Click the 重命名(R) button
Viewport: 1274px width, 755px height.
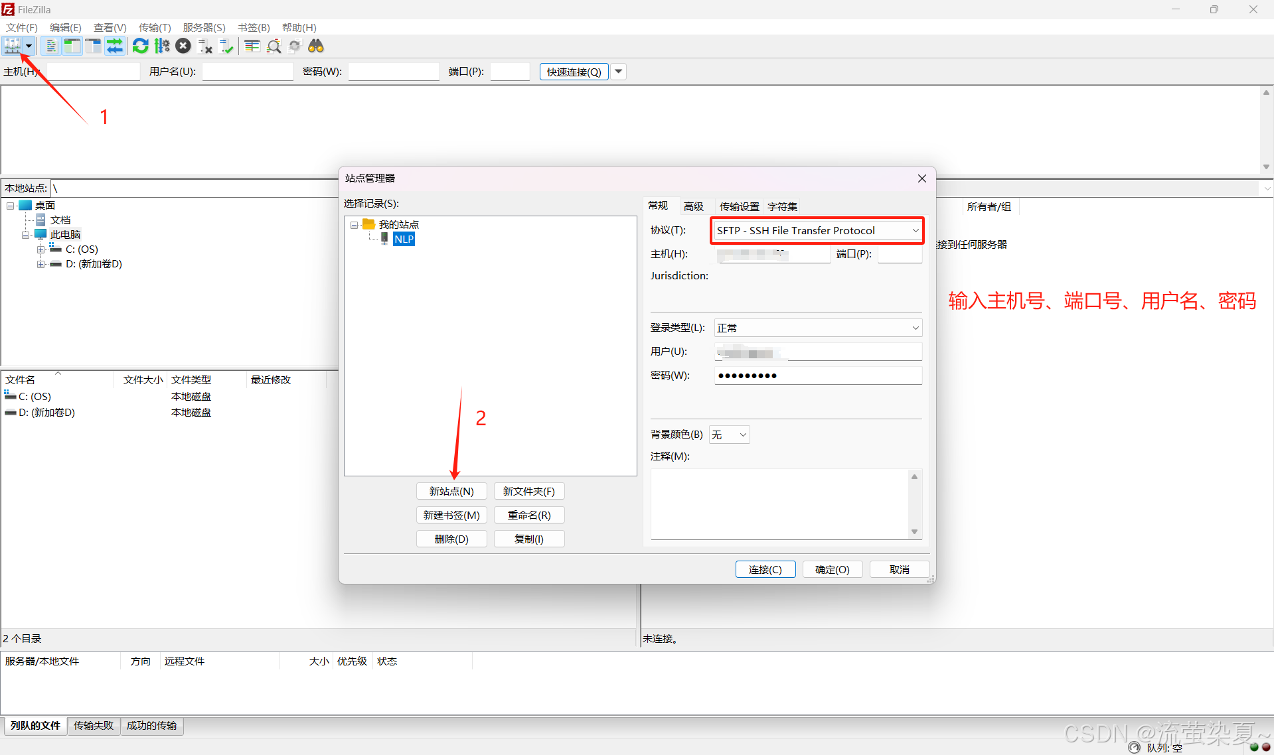coord(529,515)
